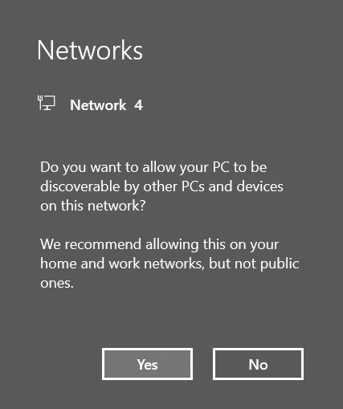Click the Networks panel heading
The height and width of the screenshot is (409, 343).
coord(90,51)
